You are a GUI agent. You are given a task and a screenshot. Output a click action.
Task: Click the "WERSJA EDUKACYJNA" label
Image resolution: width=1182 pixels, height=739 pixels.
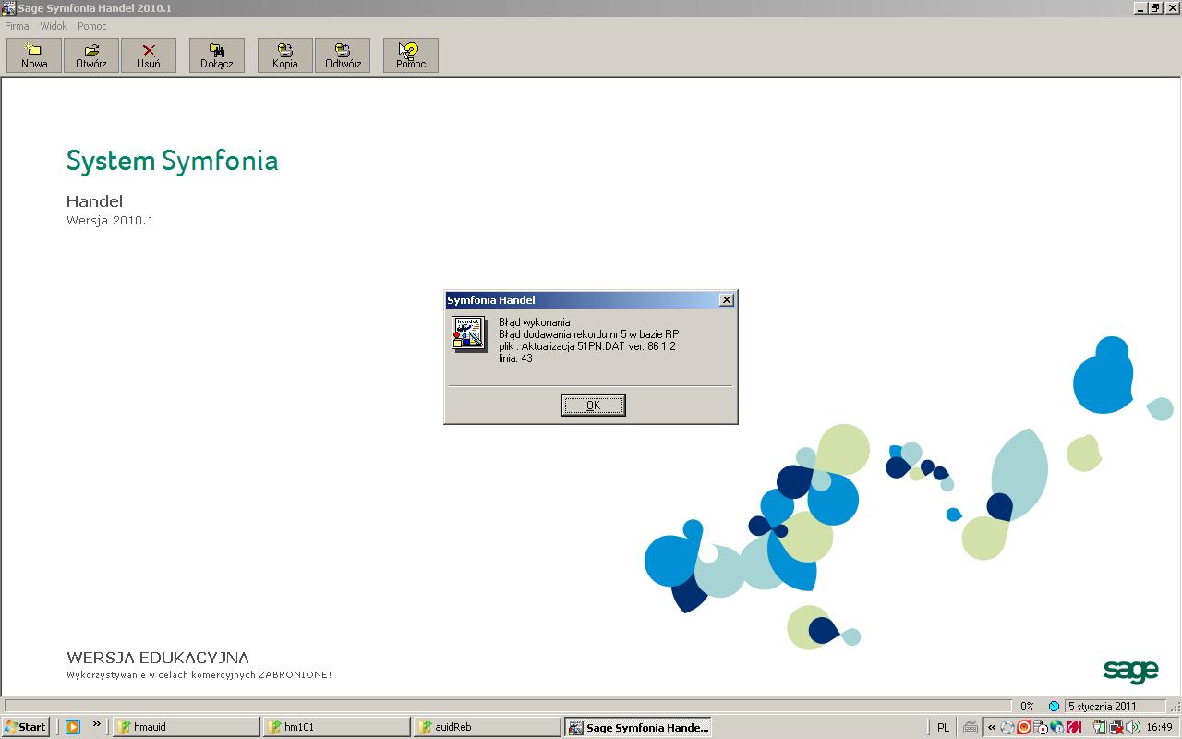157,658
